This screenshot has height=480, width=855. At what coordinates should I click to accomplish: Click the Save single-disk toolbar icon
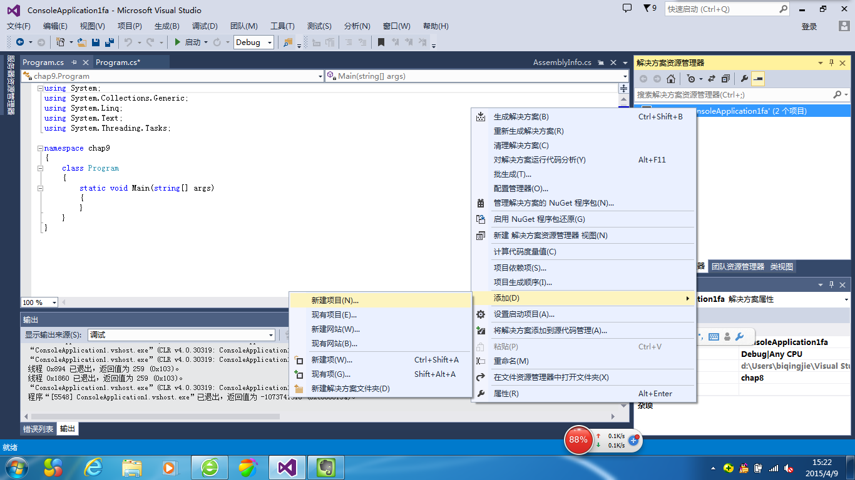(96, 42)
